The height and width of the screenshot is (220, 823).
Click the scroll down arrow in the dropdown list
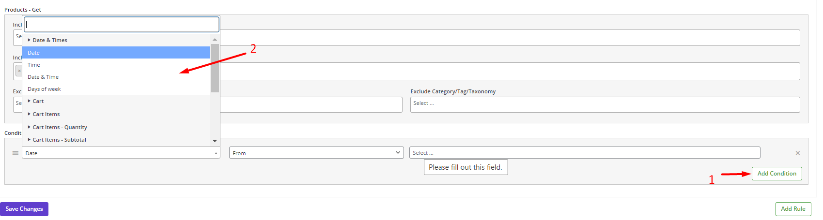pos(215,141)
